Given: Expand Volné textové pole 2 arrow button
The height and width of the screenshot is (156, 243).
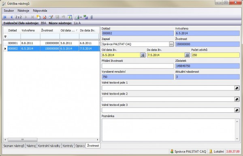Looking at the screenshot, I should tap(237, 99).
